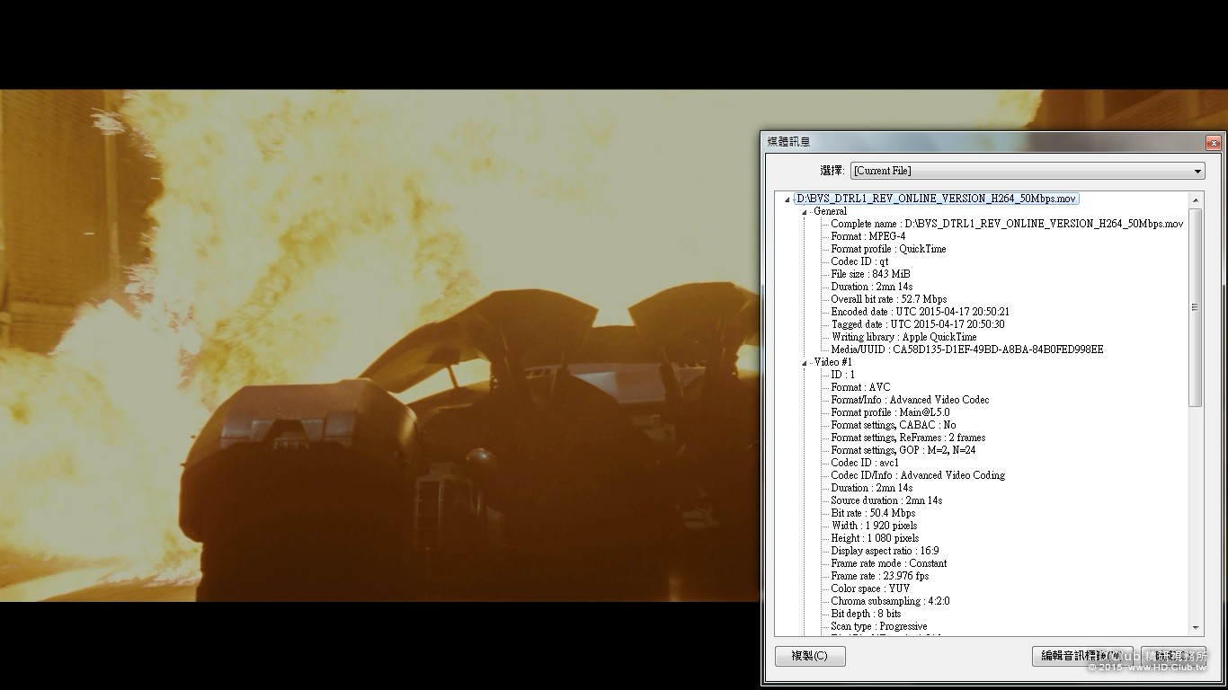Select 'Bit rate : 50.4 Mbps' row
Viewport: 1228px width, 690px height.
click(873, 513)
